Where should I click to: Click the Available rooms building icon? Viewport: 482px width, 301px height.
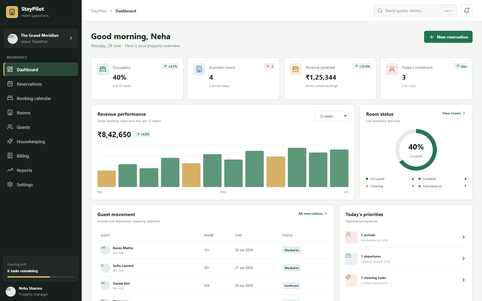199,69
